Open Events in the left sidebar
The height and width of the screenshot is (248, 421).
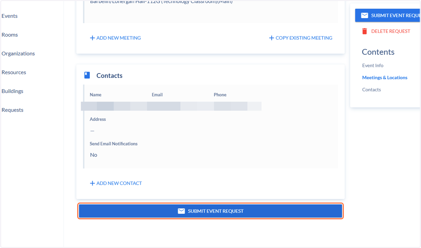(x=9, y=16)
